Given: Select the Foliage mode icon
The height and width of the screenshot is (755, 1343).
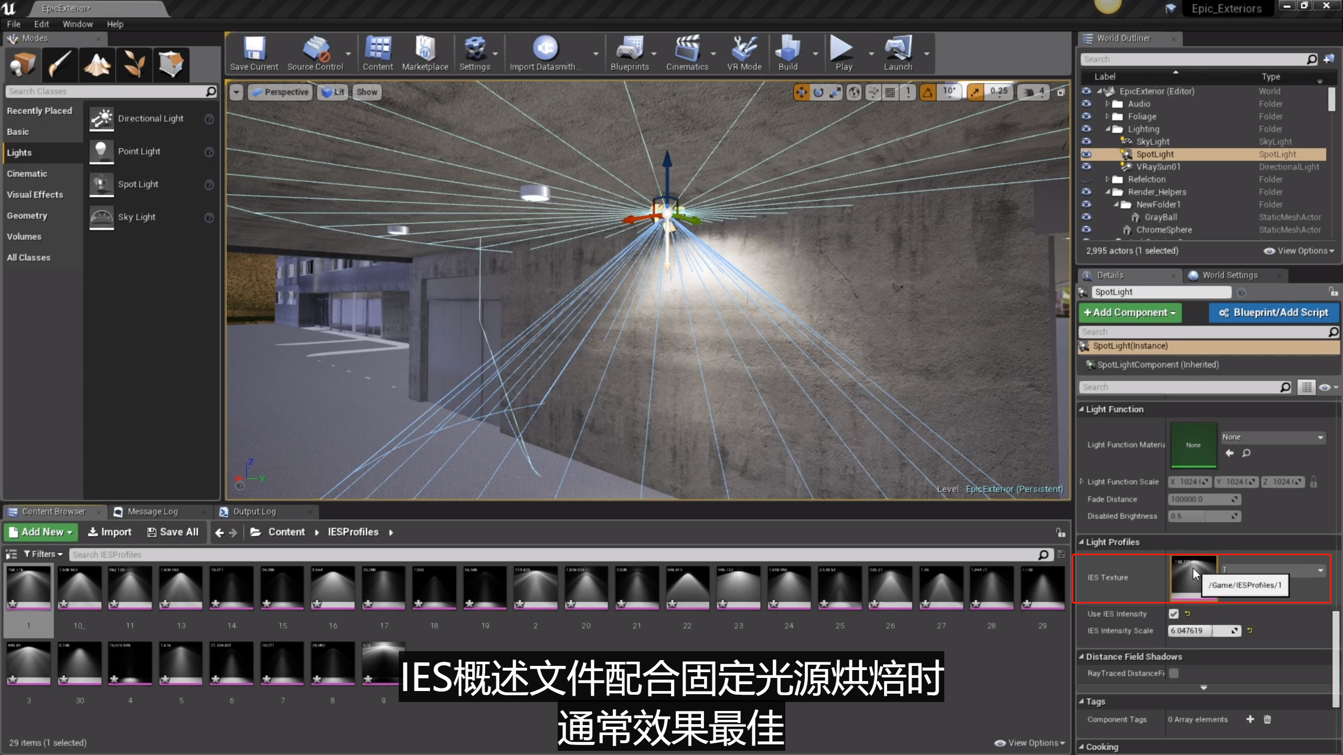Looking at the screenshot, I should tap(134, 65).
